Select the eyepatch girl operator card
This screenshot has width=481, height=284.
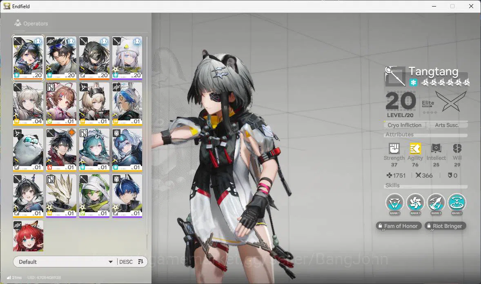point(28,58)
